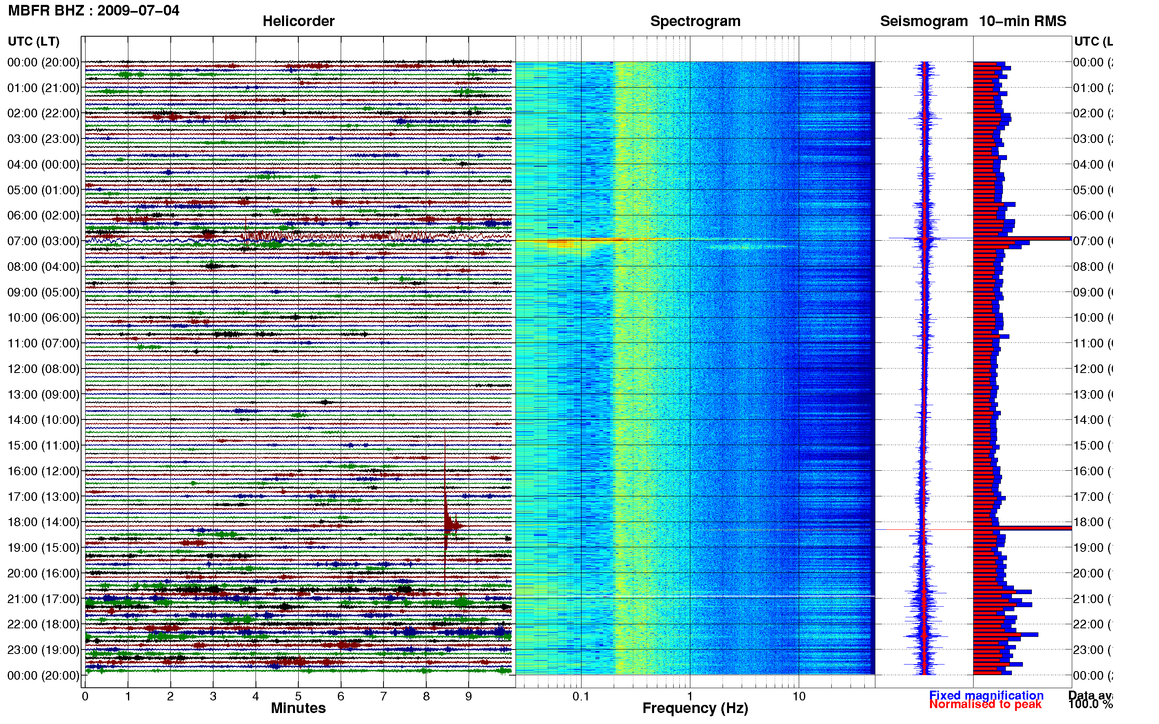Click the 'Frequency (Hz)' x-axis label
The image size is (1159, 724).
coord(695,709)
